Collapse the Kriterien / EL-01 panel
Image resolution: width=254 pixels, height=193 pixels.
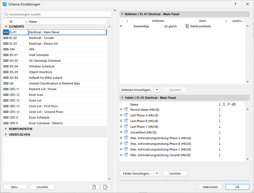click(122, 14)
